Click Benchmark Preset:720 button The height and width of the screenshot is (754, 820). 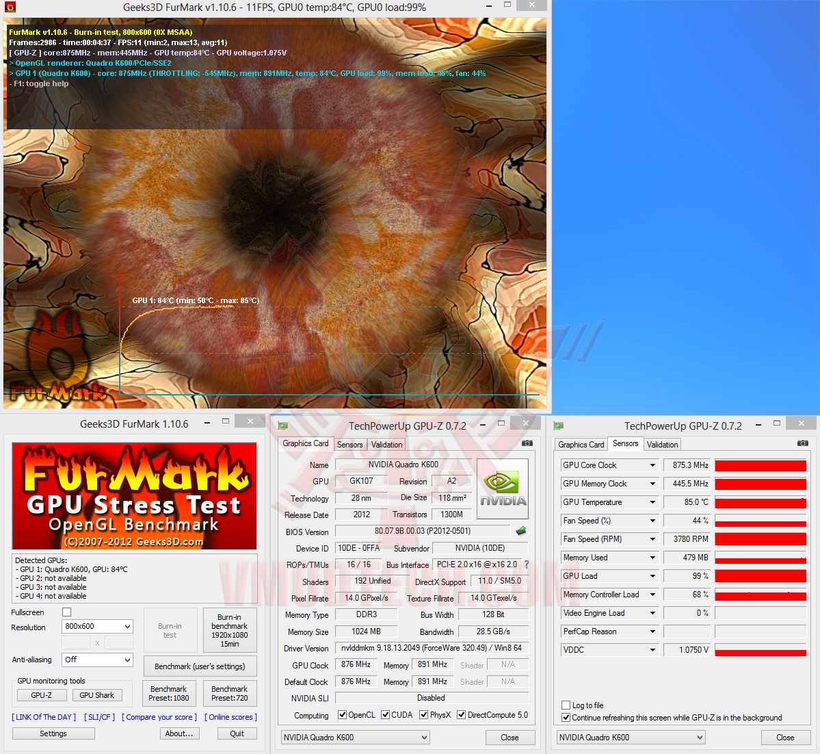tap(230, 693)
